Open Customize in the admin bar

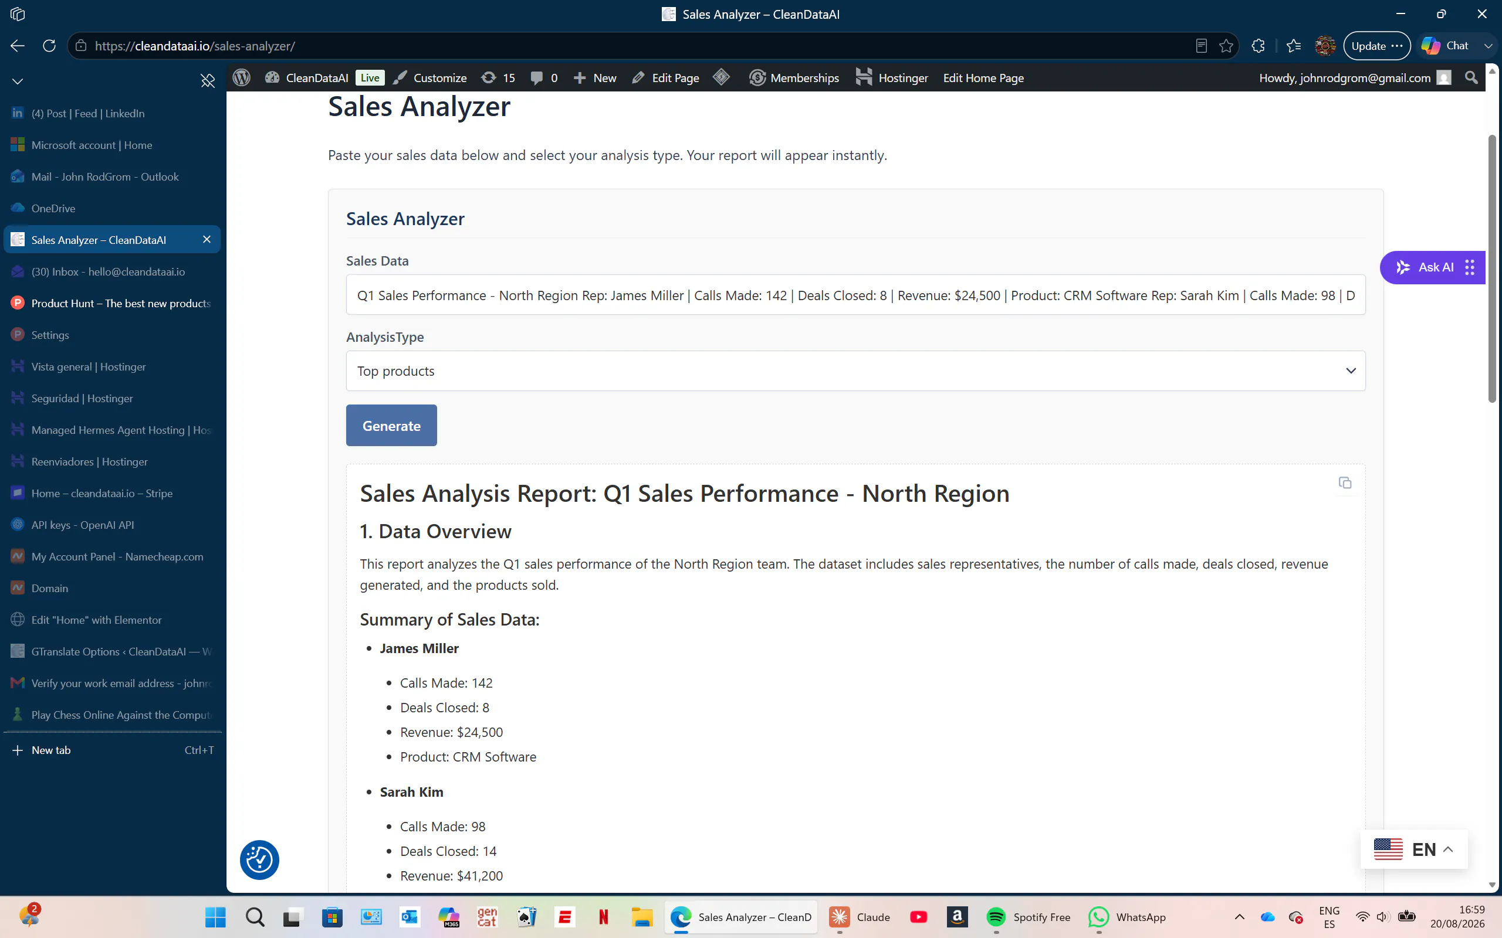click(429, 77)
